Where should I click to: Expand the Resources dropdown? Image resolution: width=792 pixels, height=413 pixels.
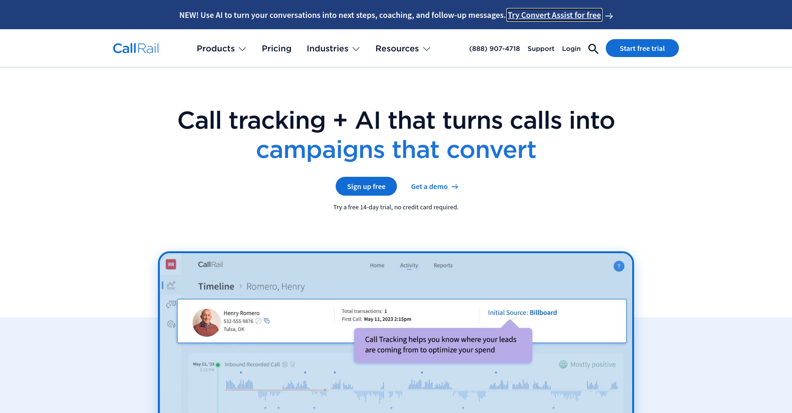pyautogui.click(x=403, y=49)
